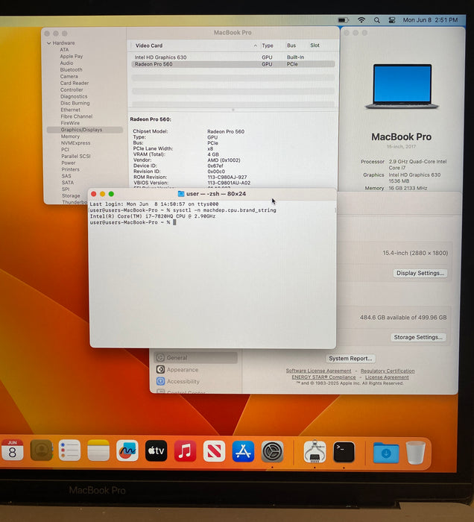
Task: Open Control Center in menu bar
Action: pos(392,20)
